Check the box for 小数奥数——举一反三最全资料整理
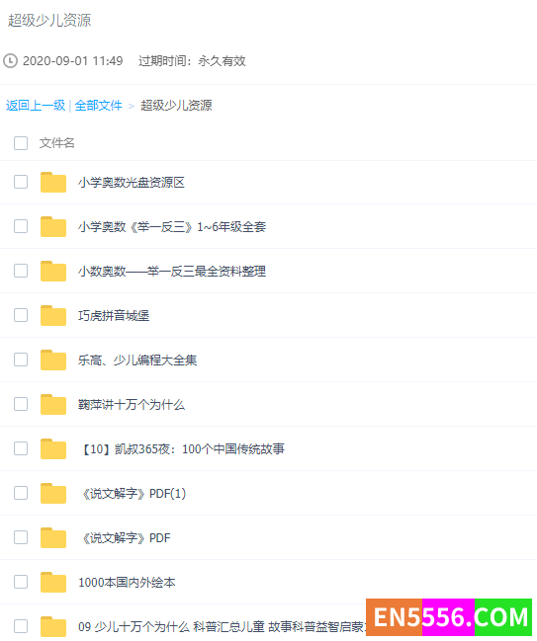The height and width of the screenshot is (641, 537). pos(21,271)
